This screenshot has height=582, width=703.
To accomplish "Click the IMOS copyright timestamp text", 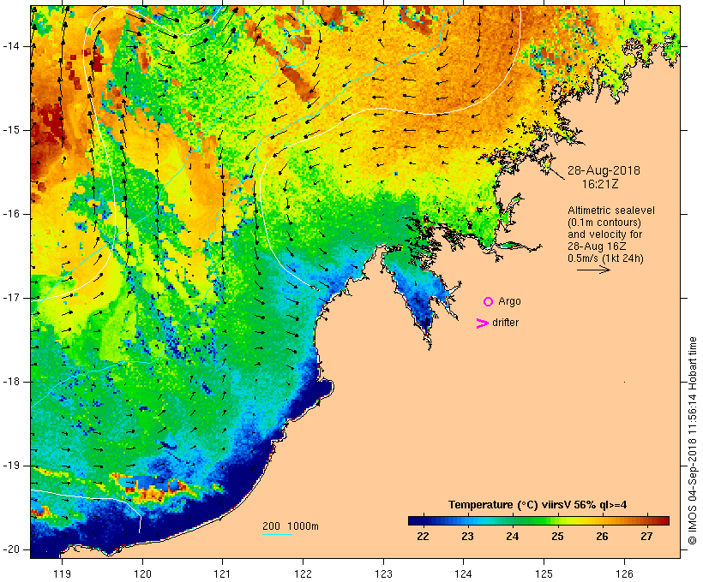I will (x=693, y=441).
